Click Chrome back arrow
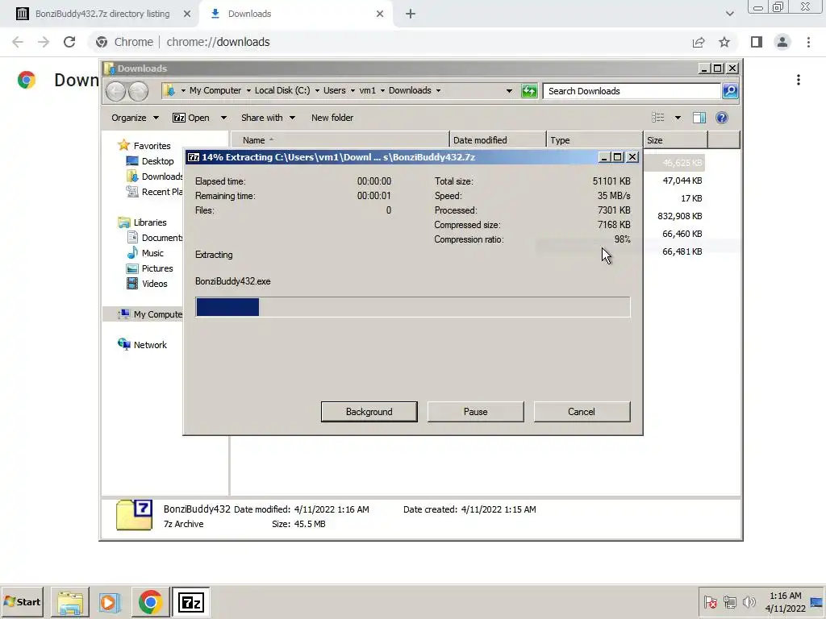The image size is (826, 619). point(18,42)
